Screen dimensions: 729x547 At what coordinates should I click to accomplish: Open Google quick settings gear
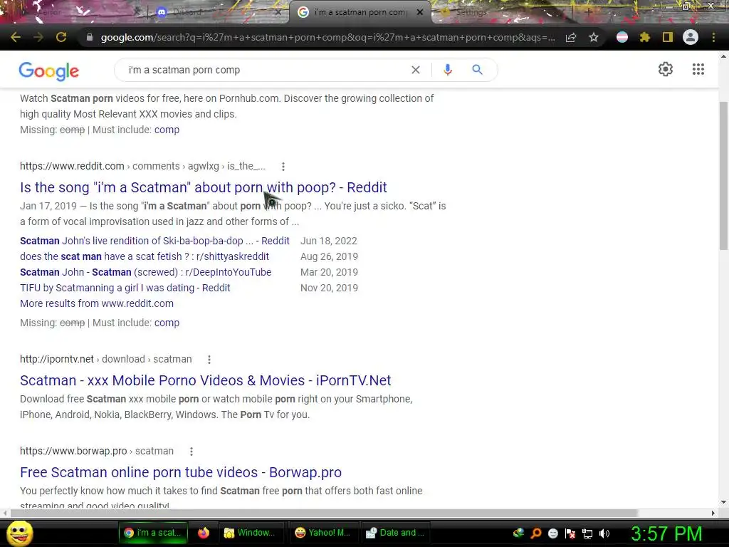coord(666,69)
